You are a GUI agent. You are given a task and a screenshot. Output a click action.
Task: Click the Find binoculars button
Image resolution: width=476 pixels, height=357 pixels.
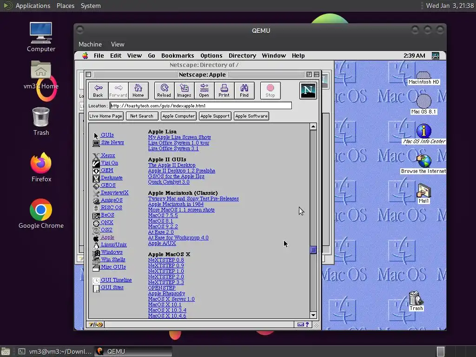click(x=244, y=91)
